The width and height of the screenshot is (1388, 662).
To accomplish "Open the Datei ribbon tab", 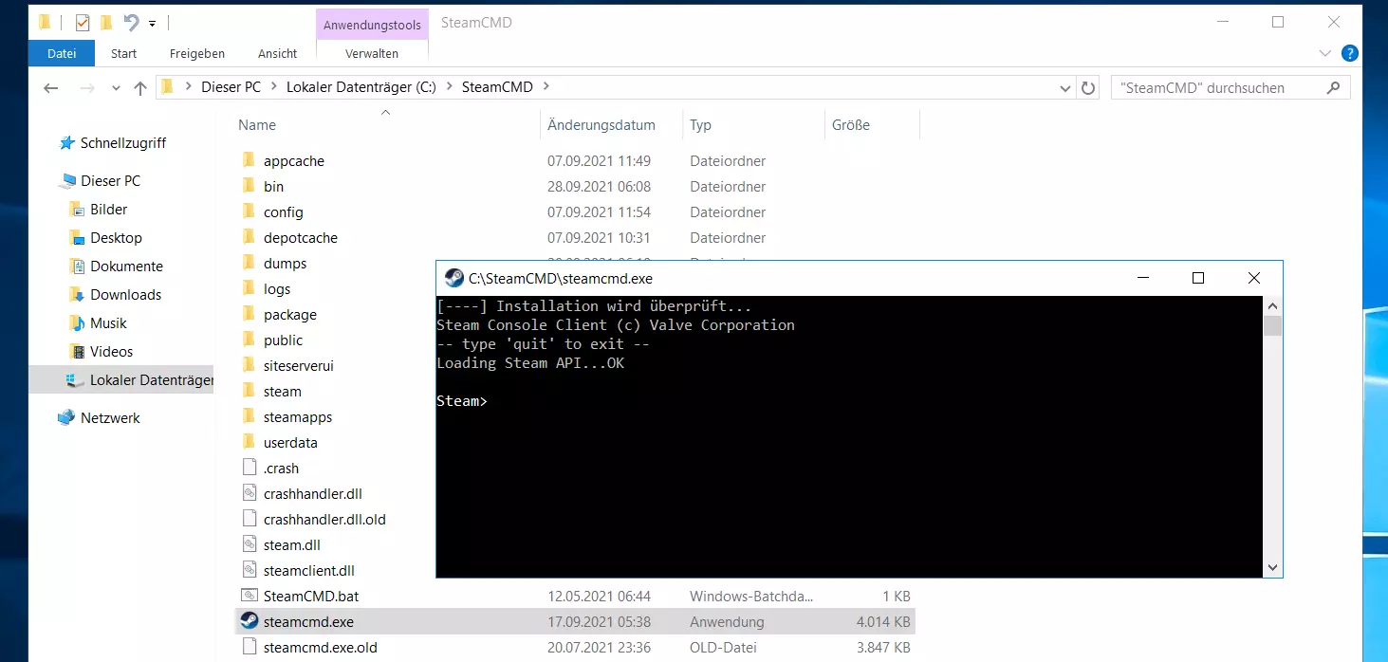I will click(62, 53).
